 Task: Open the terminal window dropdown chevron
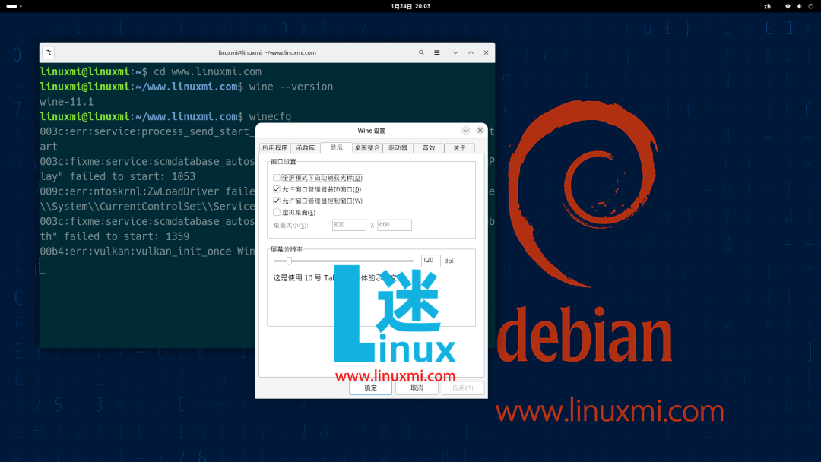click(455, 52)
